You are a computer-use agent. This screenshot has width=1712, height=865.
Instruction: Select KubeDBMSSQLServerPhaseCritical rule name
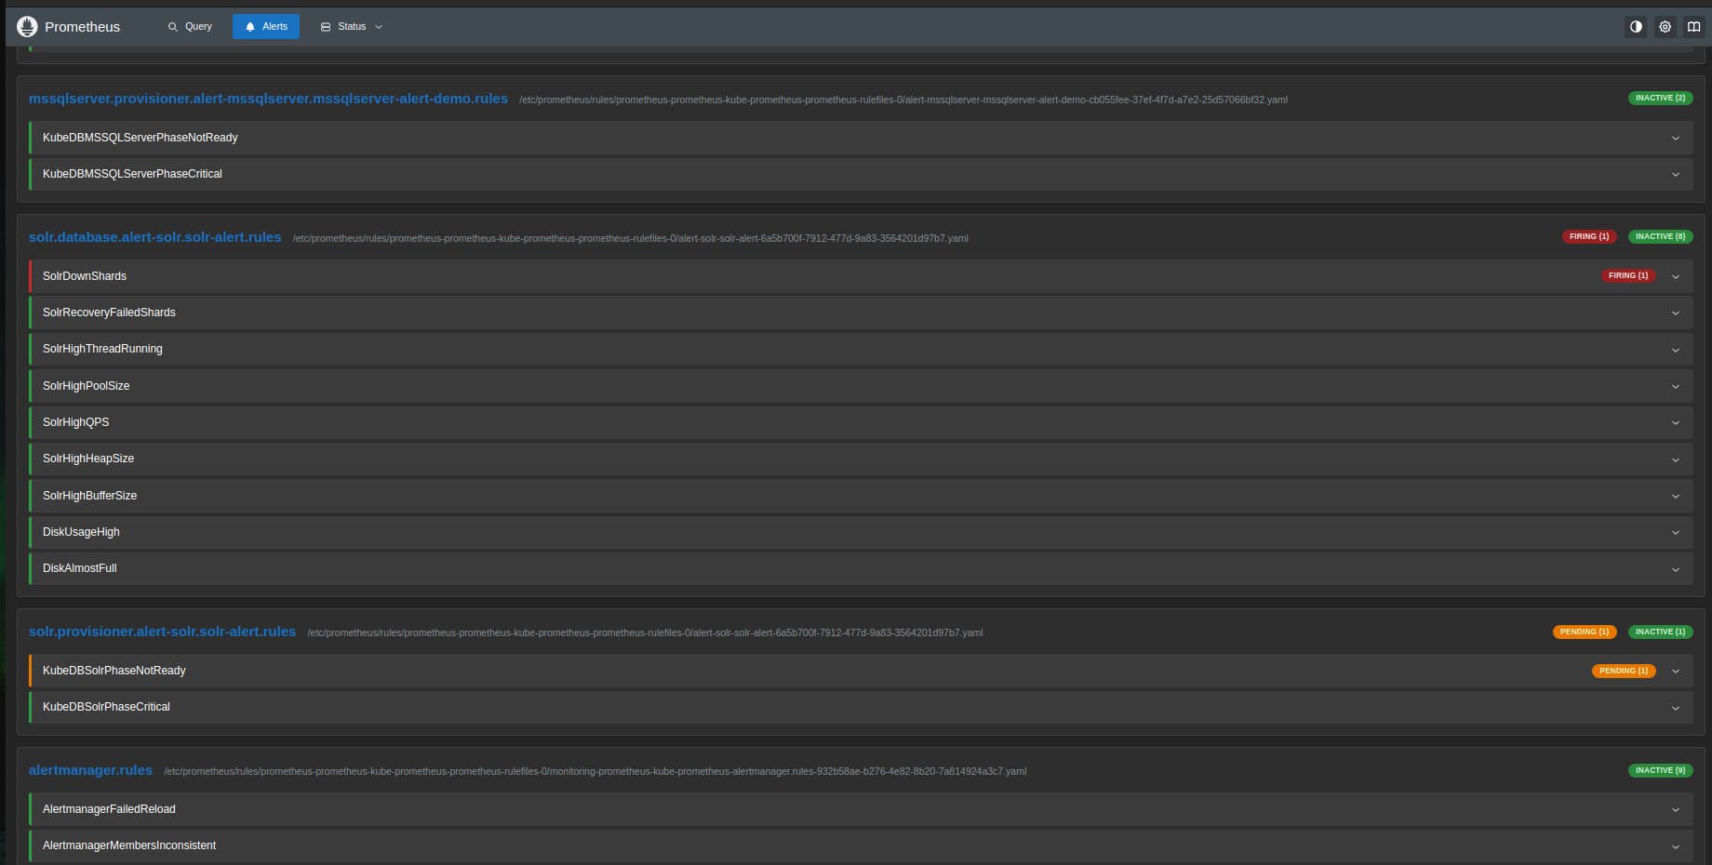tap(132, 174)
